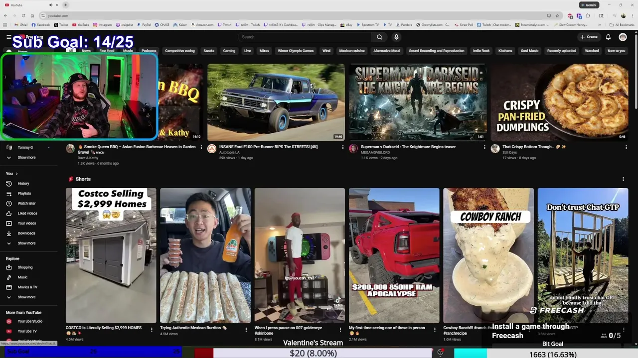Image resolution: width=638 pixels, height=358 pixels.
Task: Open Watch later in the sidebar
Action: [x=26, y=203]
